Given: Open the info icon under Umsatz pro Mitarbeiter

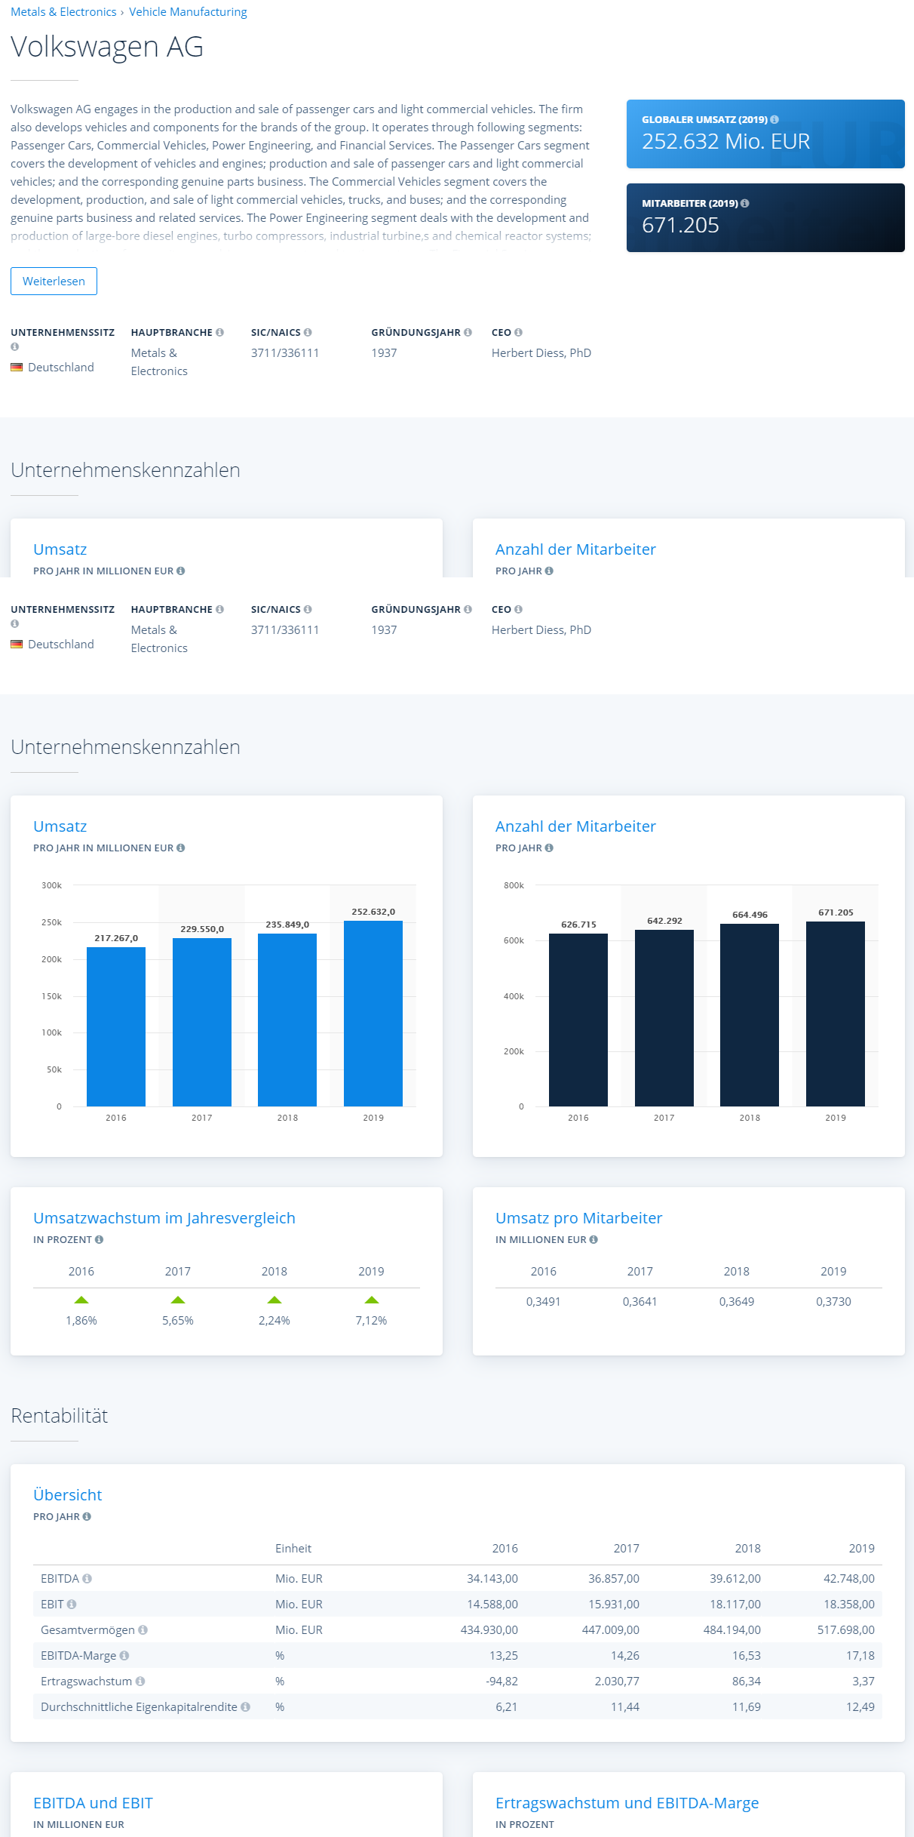Looking at the screenshot, I should (593, 1239).
